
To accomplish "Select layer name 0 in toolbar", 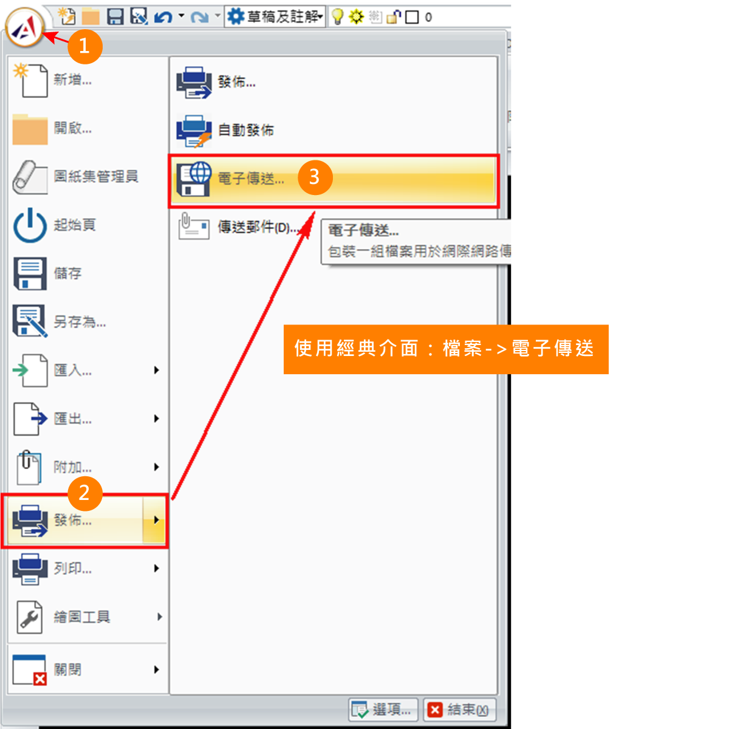I will point(428,17).
